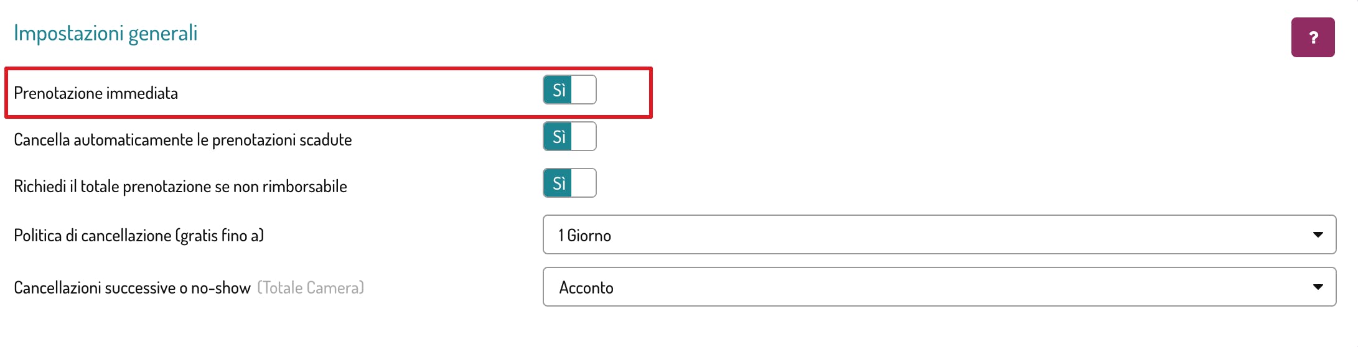This screenshot has width=1358, height=347.
Task: Click the arrow on the 1 Giorno dropdown
Action: tap(1318, 234)
